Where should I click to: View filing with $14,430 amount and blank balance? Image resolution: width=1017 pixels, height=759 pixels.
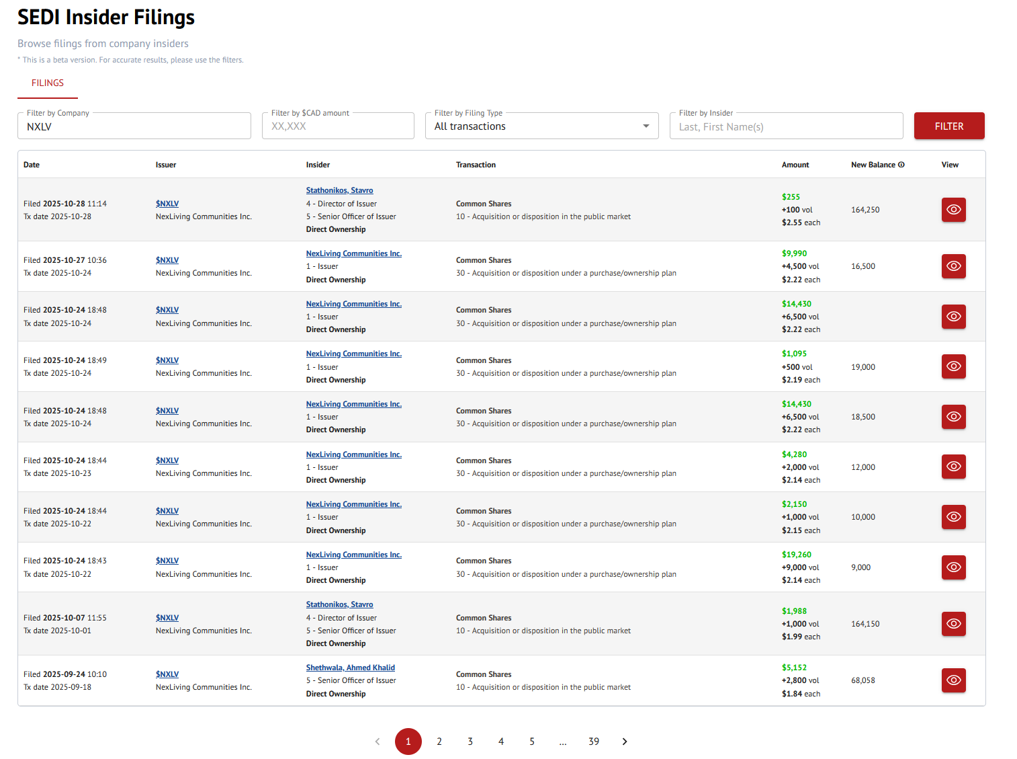click(953, 317)
